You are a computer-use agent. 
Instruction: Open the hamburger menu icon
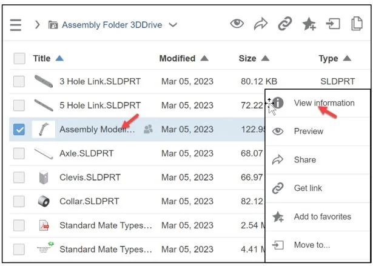16,25
